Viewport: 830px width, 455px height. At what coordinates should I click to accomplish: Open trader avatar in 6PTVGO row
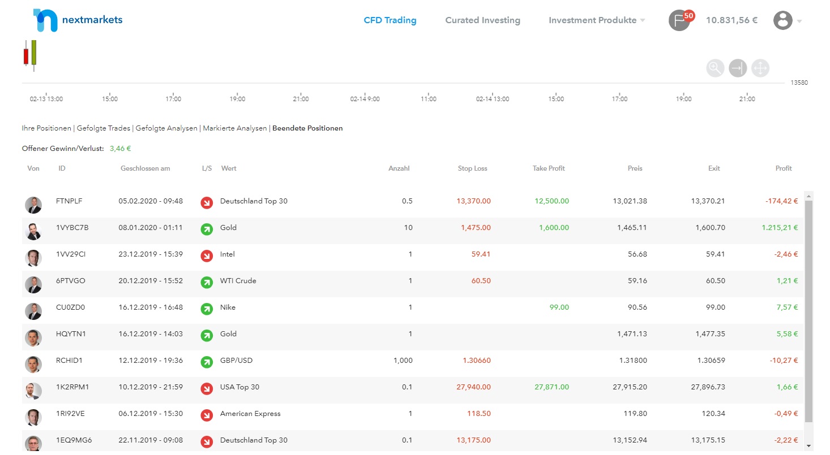tap(33, 284)
